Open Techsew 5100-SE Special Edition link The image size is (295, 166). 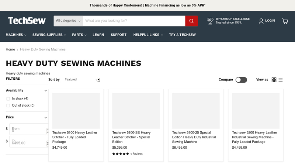(x=131, y=137)
